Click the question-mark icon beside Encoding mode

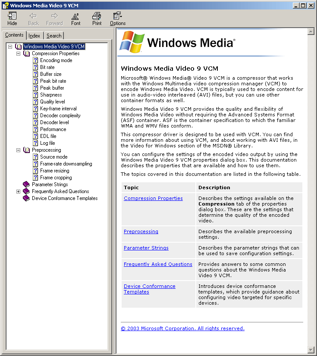(35, 60)
